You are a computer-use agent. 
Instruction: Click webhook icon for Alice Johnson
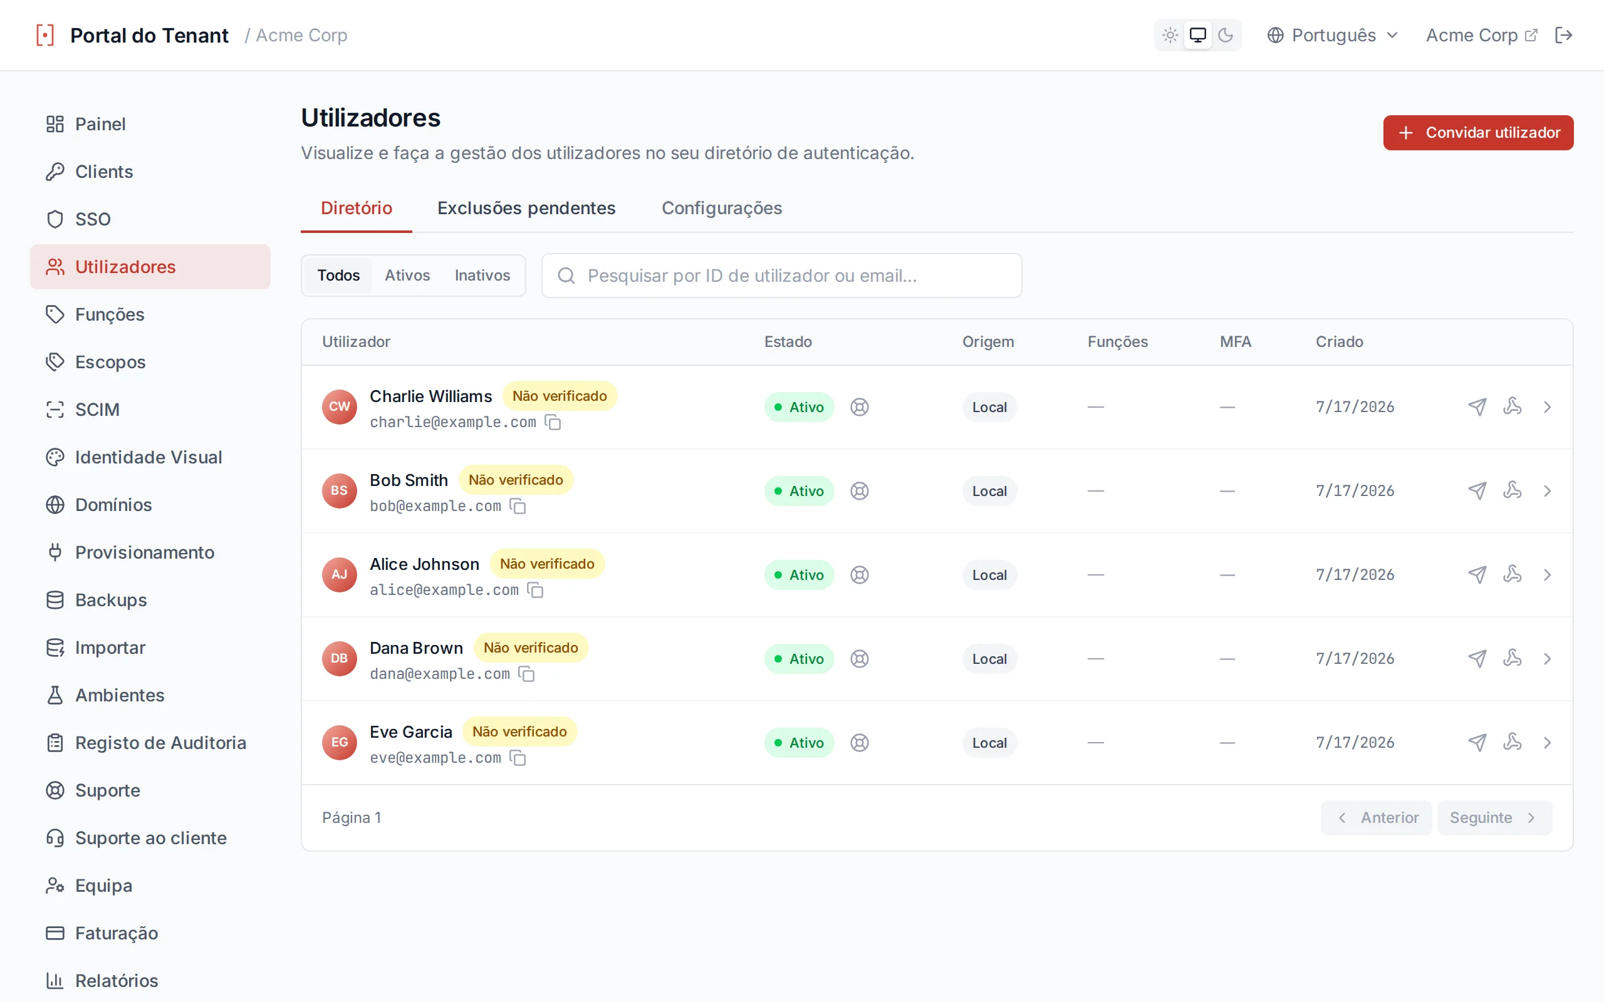pos(1513,573)
